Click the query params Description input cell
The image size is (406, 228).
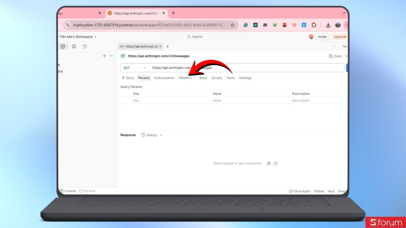[x=319, y=100]
